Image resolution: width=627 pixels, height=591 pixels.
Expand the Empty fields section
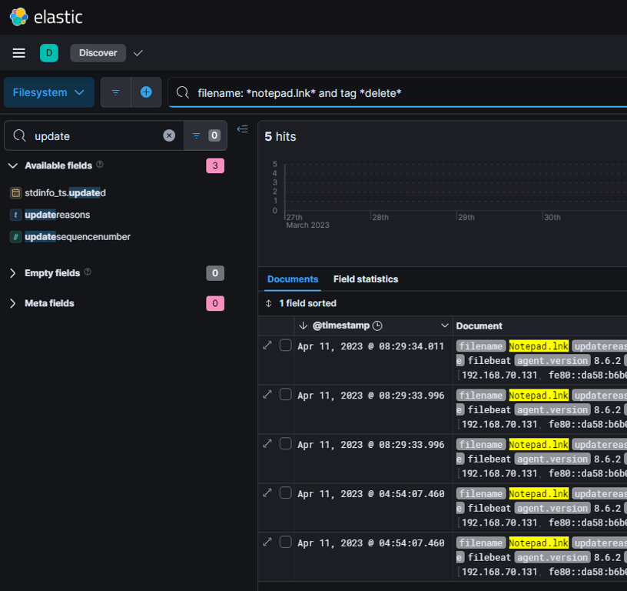pyautogui.click(x=13, y=273)
